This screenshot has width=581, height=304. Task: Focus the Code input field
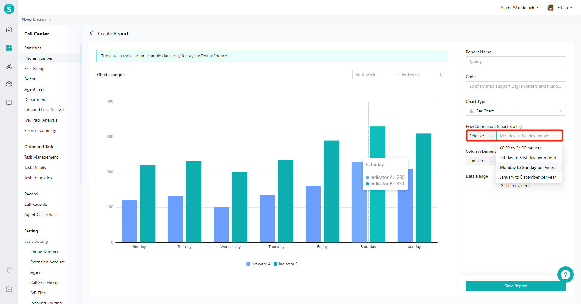(x=516, y=86)
